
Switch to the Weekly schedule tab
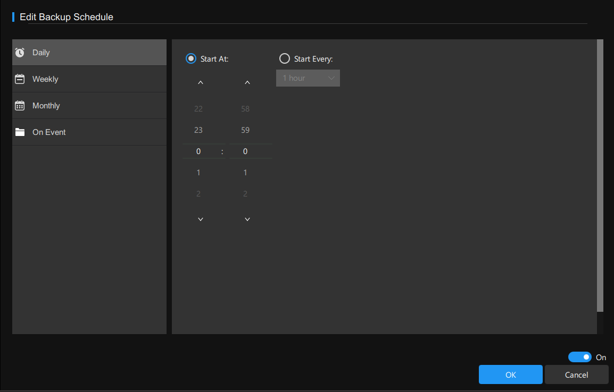[89, 79]
